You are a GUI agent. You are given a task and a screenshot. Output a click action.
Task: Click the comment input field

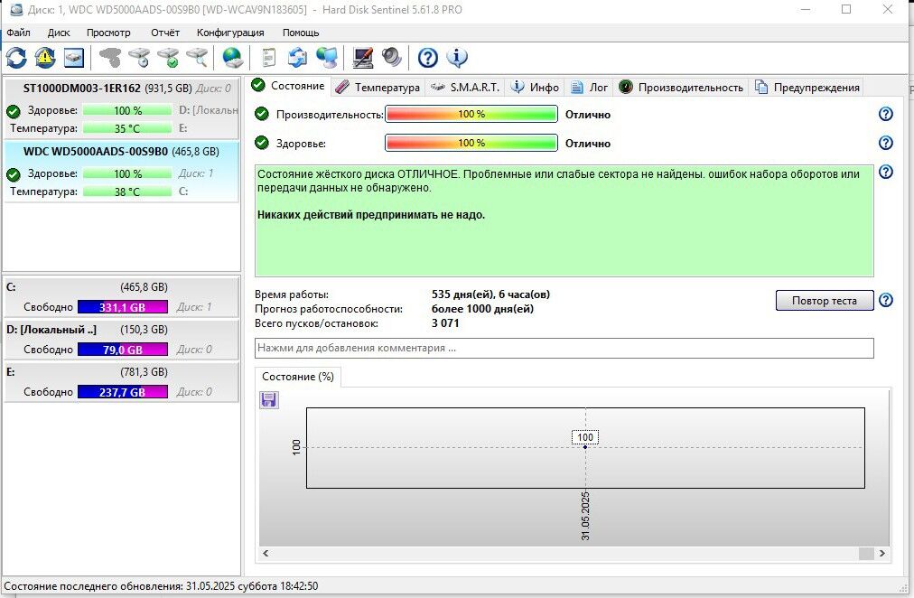click(564, 348)
